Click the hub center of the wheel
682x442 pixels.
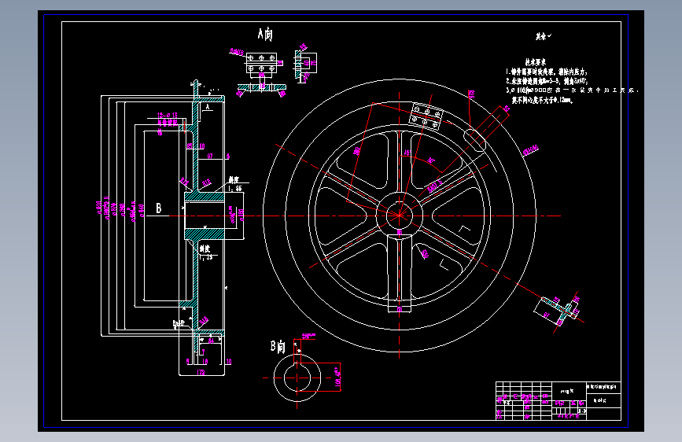399,215
